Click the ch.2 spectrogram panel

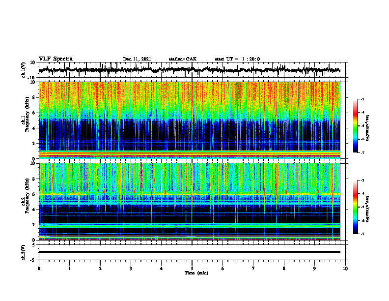tap(189, 202)
